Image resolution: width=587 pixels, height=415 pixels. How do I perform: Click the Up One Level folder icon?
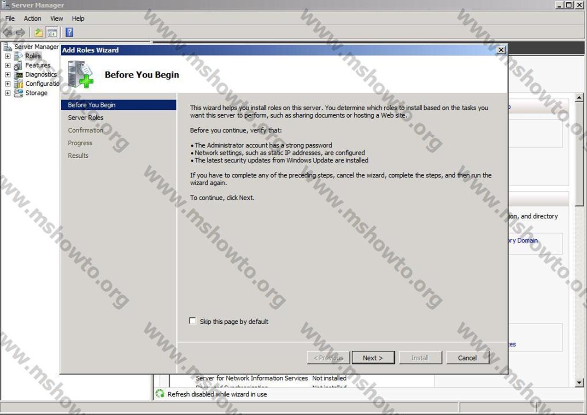39,32
